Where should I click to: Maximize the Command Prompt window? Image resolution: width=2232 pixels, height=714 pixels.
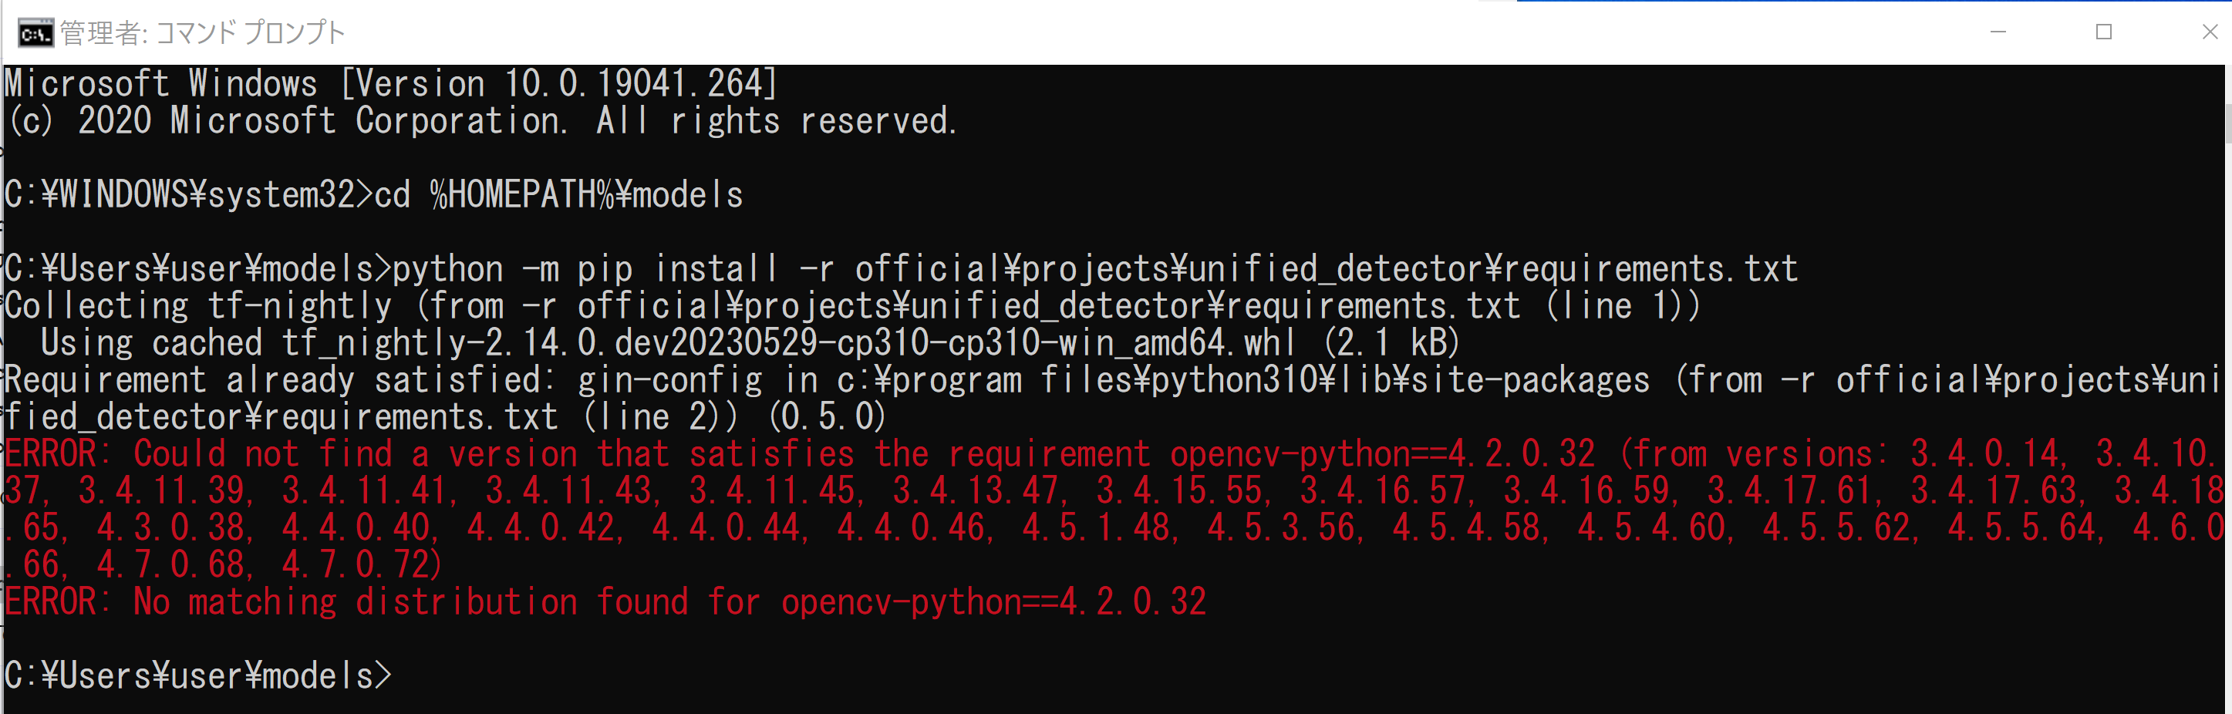pos(2104,32)
